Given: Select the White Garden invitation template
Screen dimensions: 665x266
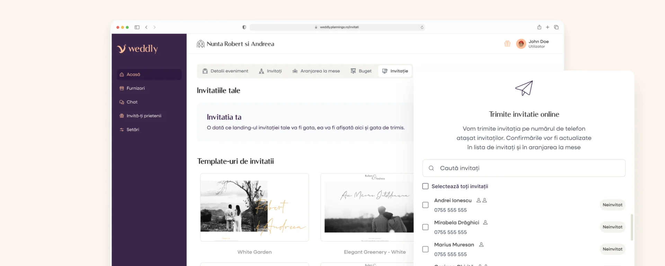Looking at the screenshot, I should 255,208.
